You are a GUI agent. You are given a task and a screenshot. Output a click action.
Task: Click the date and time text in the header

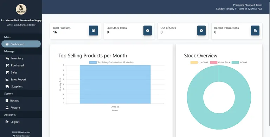(x=239, y=9)
